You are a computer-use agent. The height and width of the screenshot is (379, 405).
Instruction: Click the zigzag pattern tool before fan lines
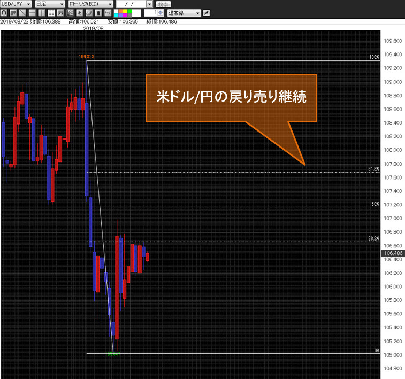click(60, 13)
